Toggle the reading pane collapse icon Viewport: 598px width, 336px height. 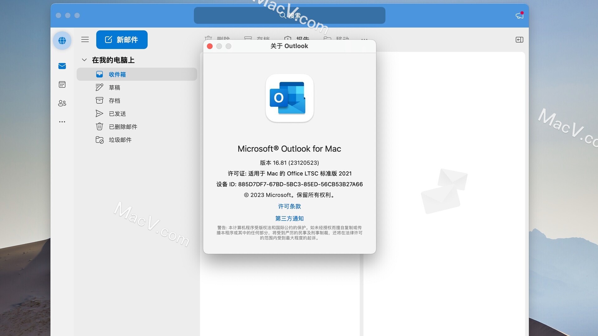click(519, 40)
